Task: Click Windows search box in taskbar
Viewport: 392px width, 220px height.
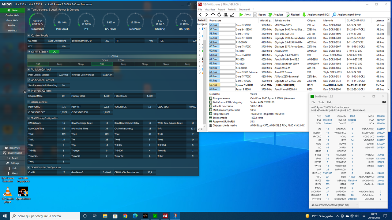Action: pyautogui.click(x=45, y=216)
